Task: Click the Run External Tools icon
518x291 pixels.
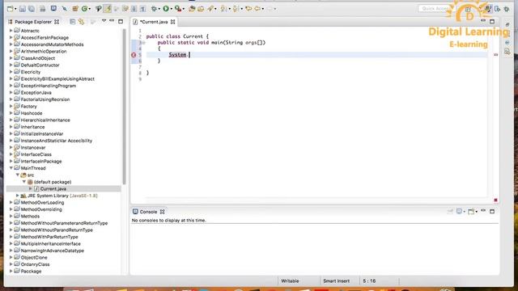Action: coord(178,9)
